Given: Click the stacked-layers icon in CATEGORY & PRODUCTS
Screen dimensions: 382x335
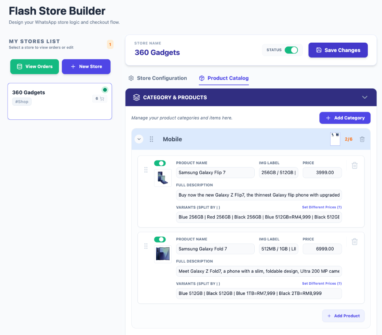Looking at the screenshot, I should 136,97.
